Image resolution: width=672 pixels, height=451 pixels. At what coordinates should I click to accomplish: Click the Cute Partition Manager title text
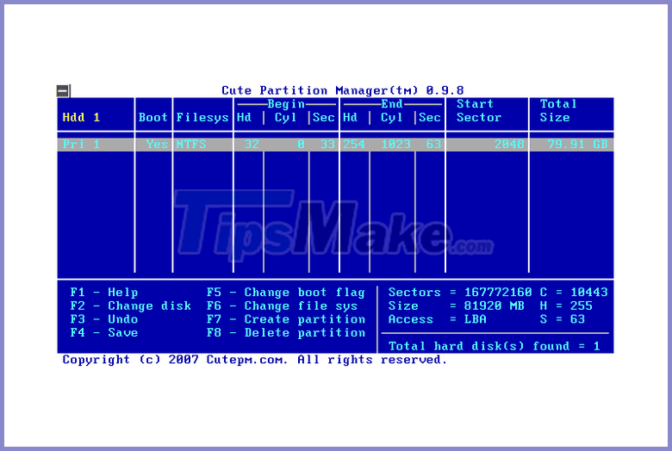pyautogui.click(x=342, y=90)
